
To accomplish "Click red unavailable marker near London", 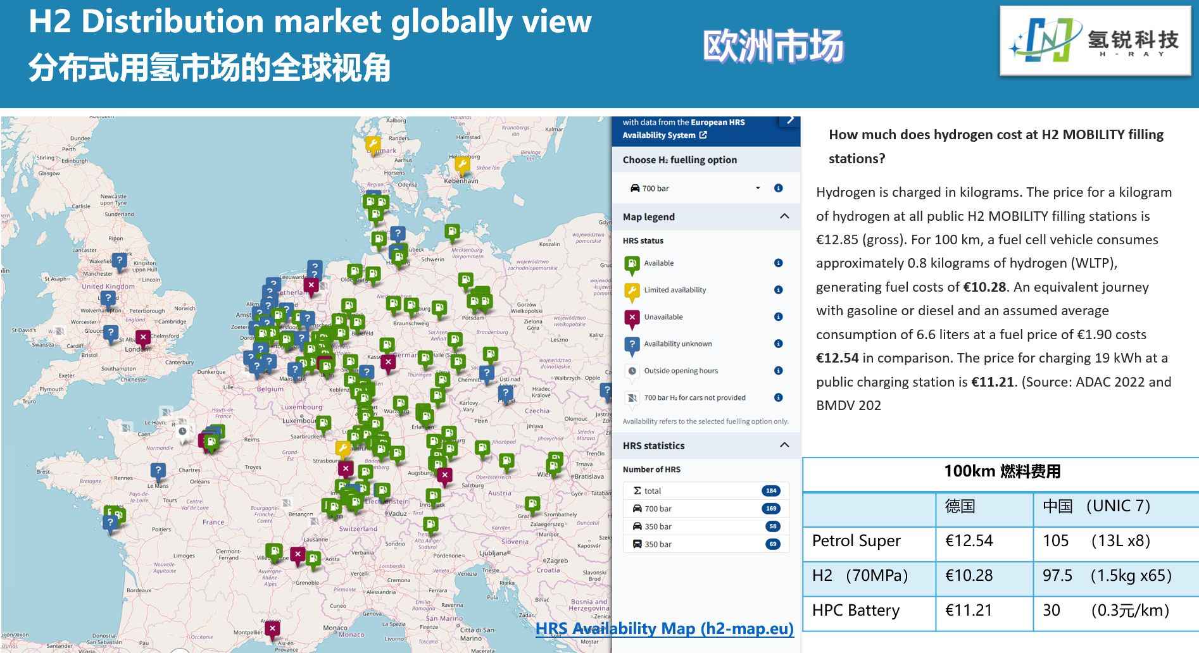I will coord(143,338).
